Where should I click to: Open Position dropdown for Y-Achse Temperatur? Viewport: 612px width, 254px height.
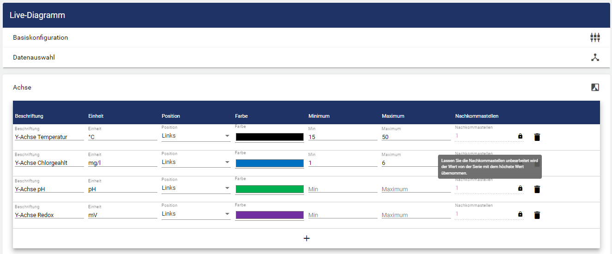(196, 136)
